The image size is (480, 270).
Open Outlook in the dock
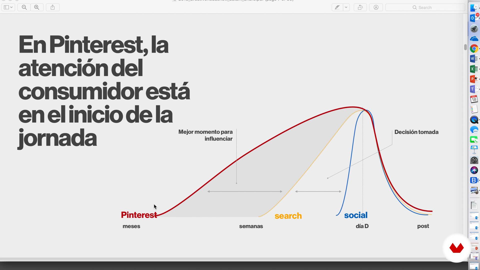point(474,18)
